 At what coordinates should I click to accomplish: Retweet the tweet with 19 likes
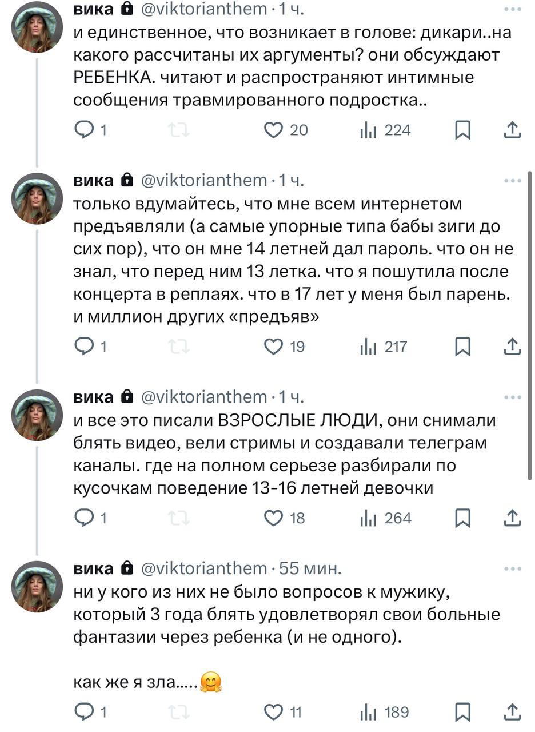[x=179, y=347]
